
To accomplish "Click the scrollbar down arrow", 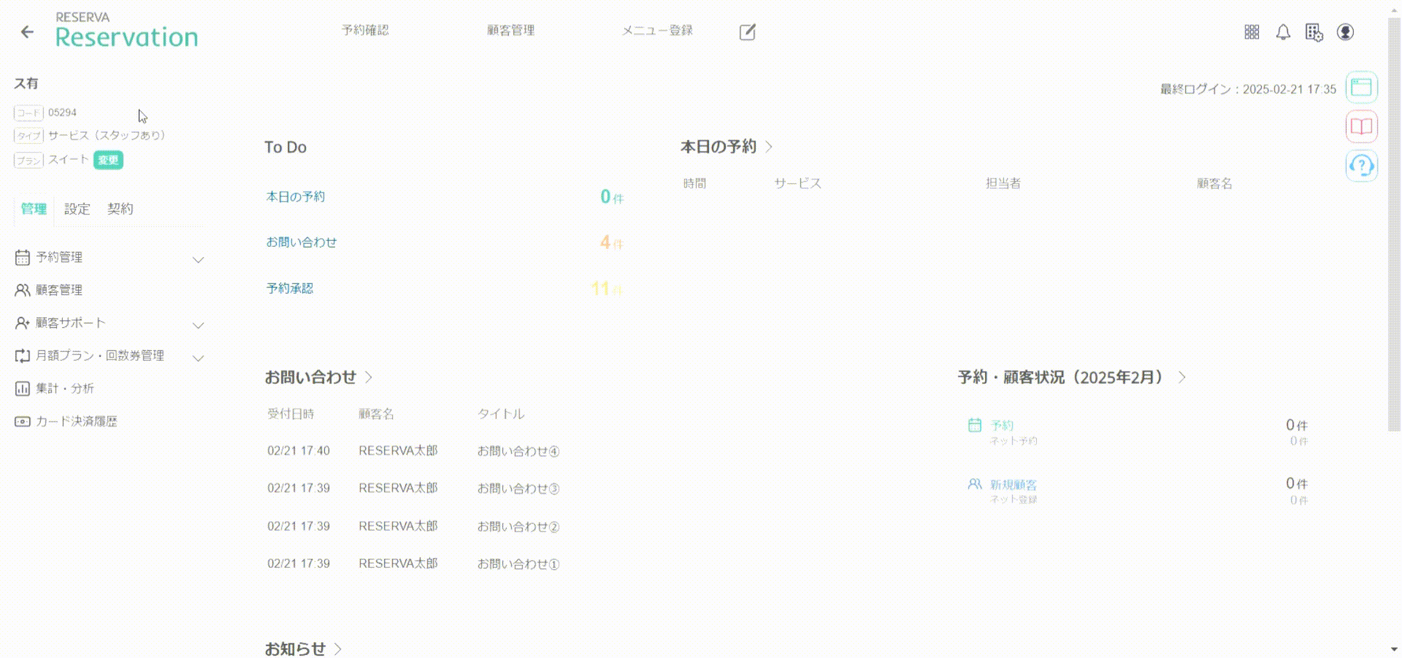I will click(1394, 649).
